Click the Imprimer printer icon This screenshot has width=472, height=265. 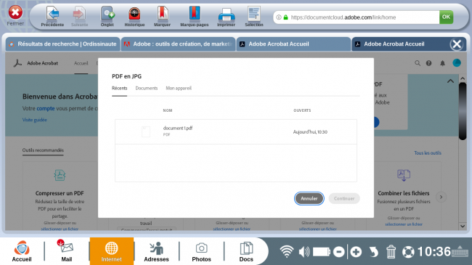pyautogui.click(x=226, y=15)
